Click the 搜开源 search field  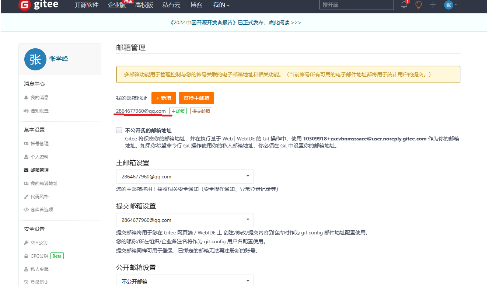coord(356,5)
